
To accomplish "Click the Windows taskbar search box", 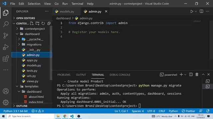I will click(31, 116).
